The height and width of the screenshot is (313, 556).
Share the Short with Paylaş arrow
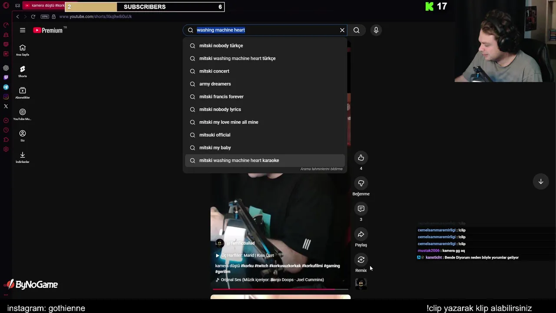point(361,234)
